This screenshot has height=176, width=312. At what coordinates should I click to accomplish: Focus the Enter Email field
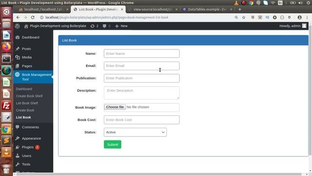pyautogui.click(x=141, y=66)
